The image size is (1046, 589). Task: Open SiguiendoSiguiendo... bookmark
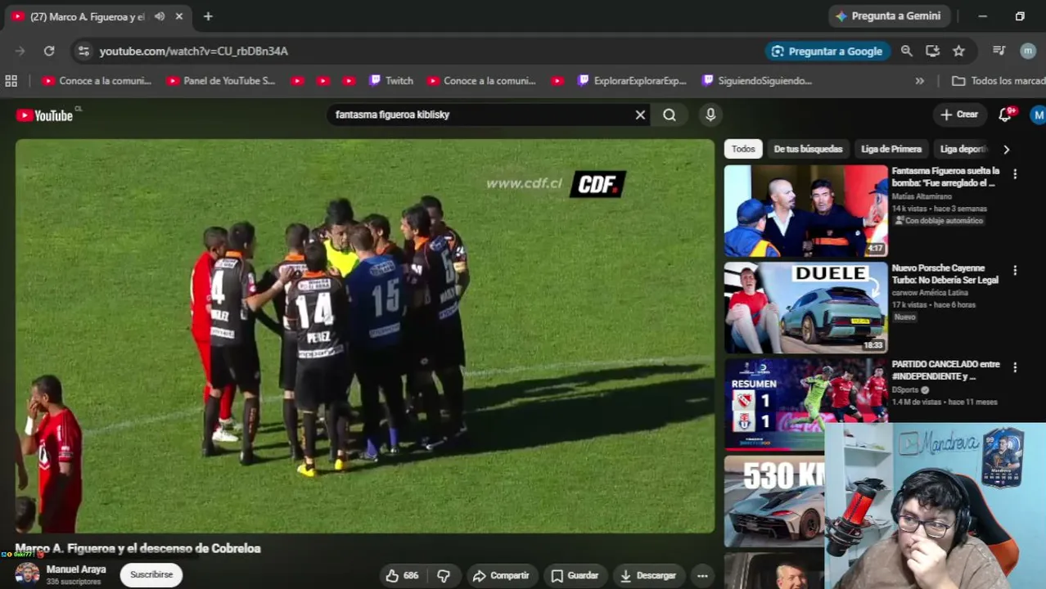[x=757, y=81]
